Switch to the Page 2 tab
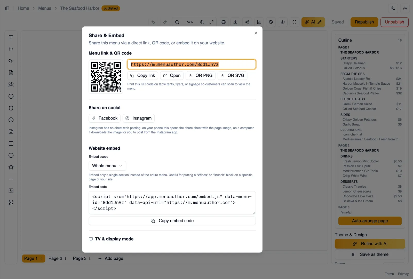This screenshot has width=413, height=279. (x=55, y=258)
